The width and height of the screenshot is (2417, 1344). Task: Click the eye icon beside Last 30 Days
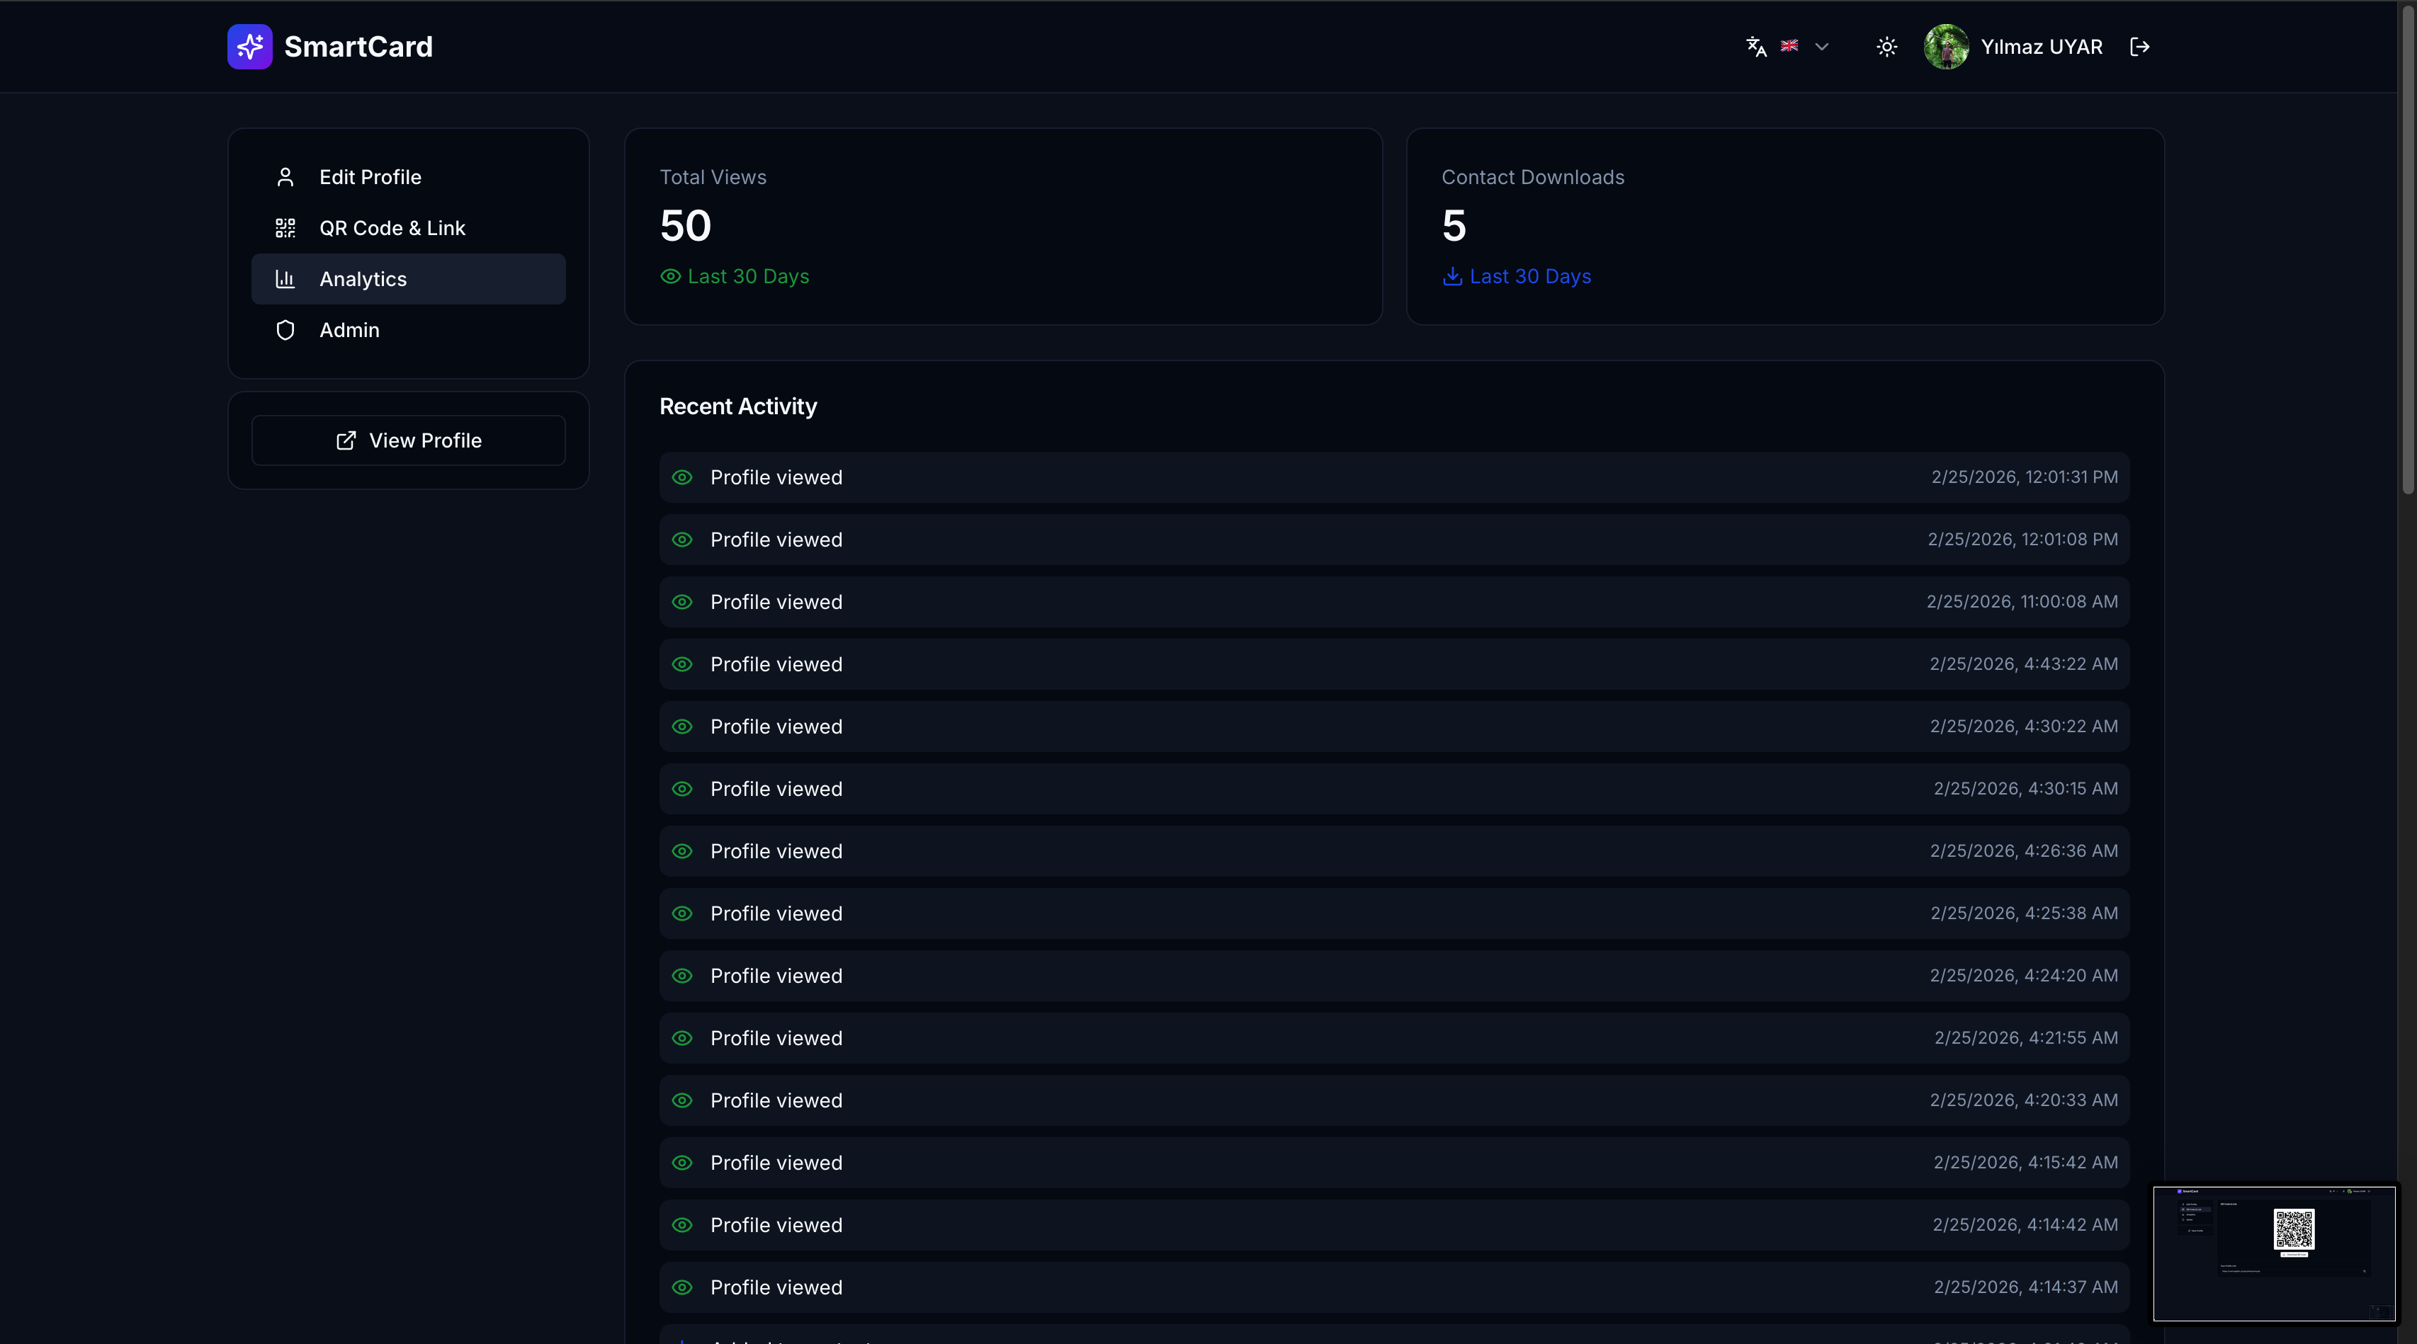click(670, 277)
